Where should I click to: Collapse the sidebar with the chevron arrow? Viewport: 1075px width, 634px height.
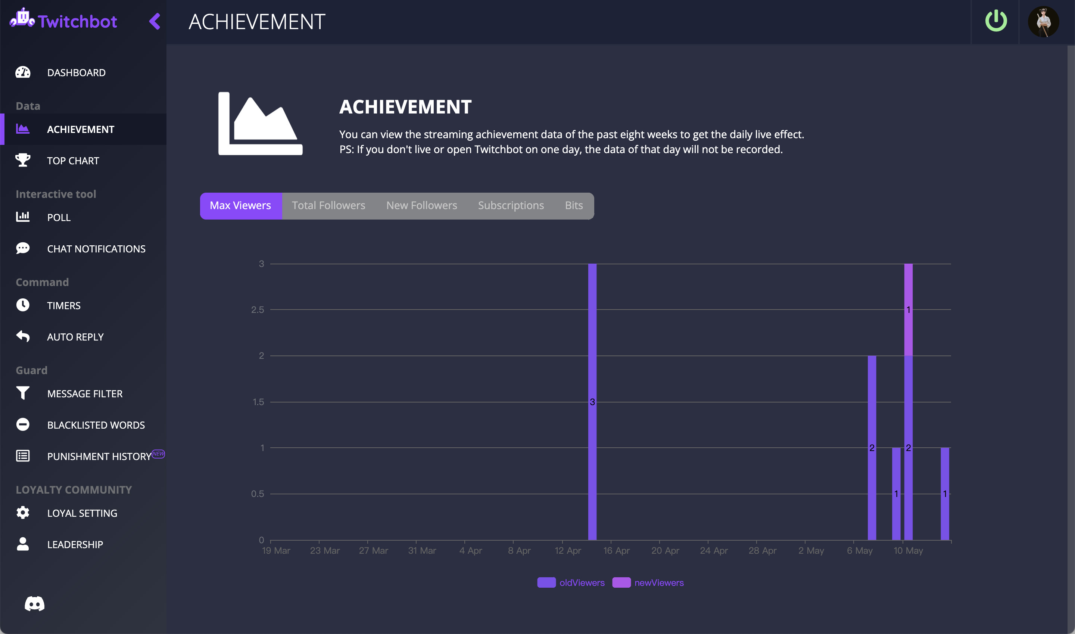(x=155, y=22)
